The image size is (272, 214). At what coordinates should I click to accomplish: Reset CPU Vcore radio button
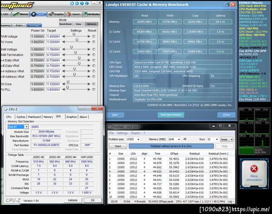[94, 42]
